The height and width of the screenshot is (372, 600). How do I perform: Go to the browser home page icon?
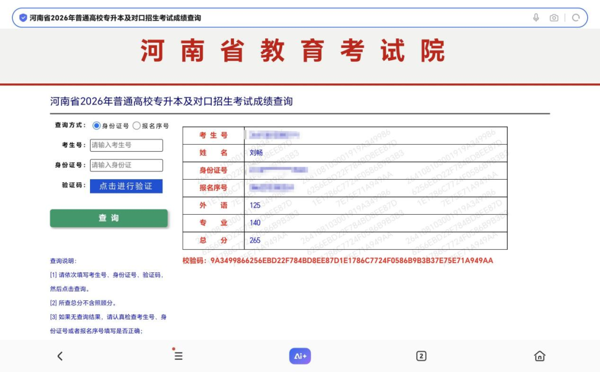(539, 356)
